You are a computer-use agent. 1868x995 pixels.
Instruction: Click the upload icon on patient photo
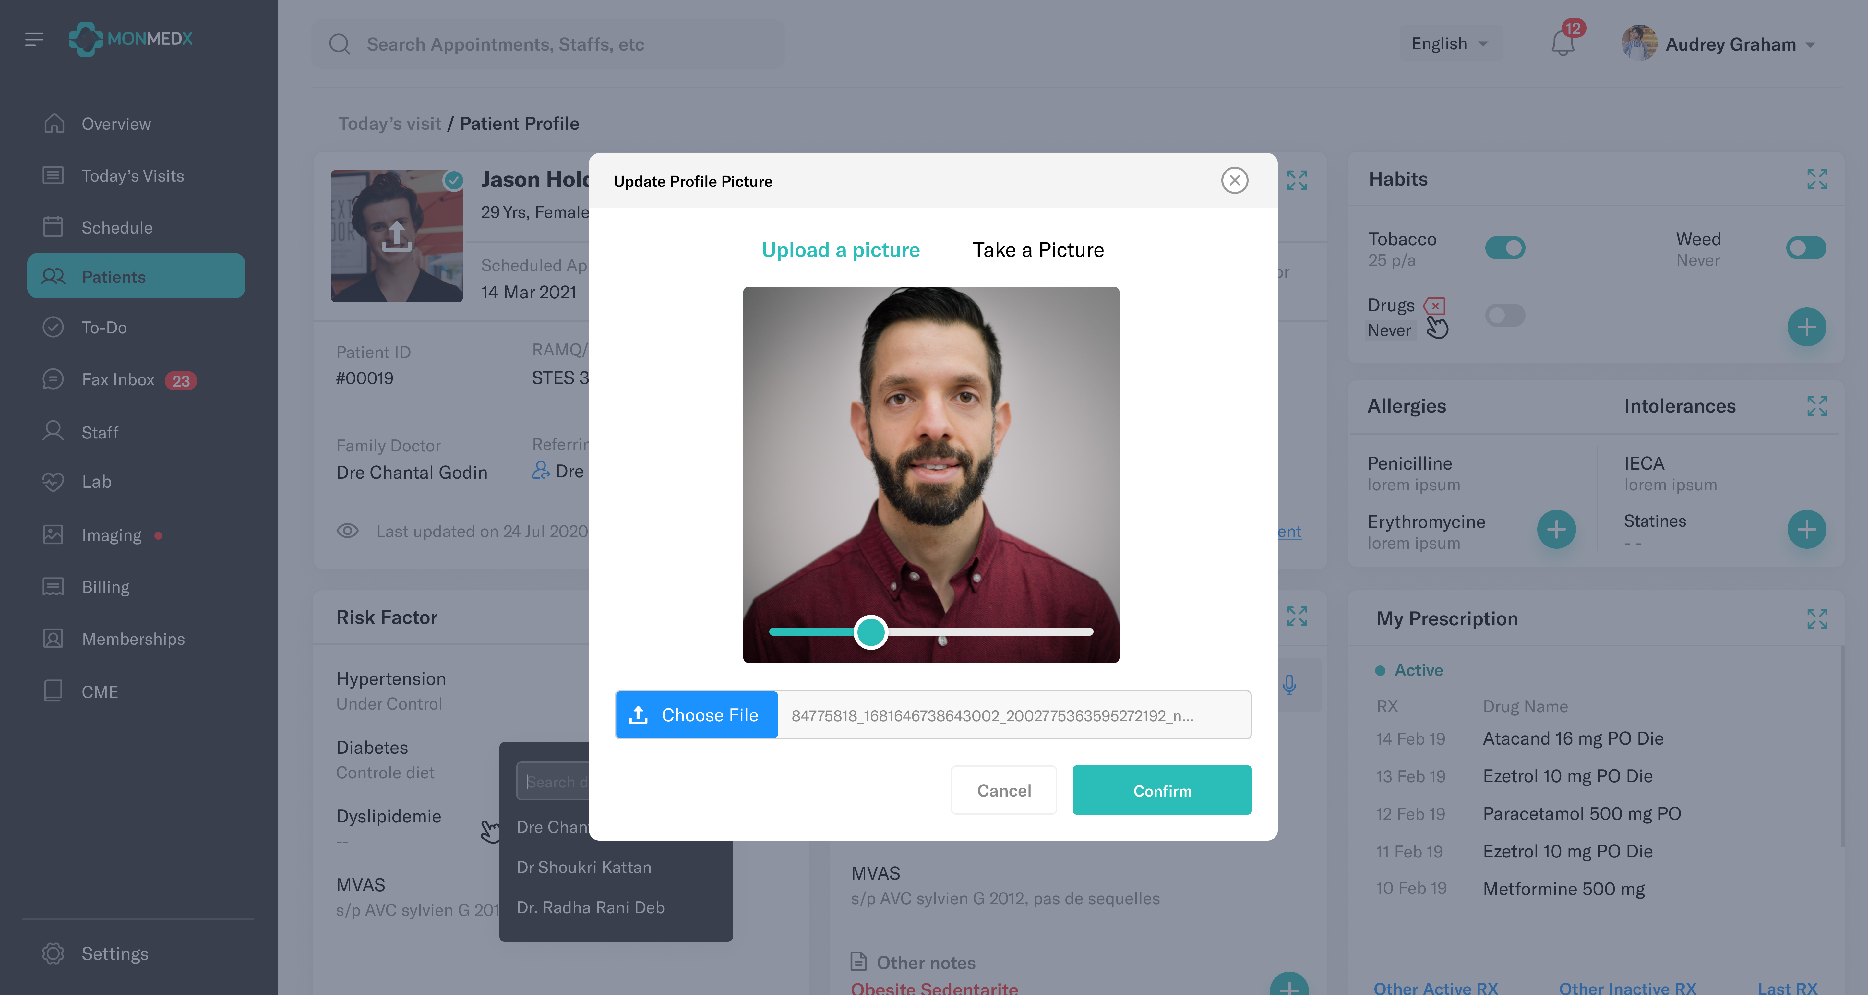pyautogui.click(x=397, y=236)
